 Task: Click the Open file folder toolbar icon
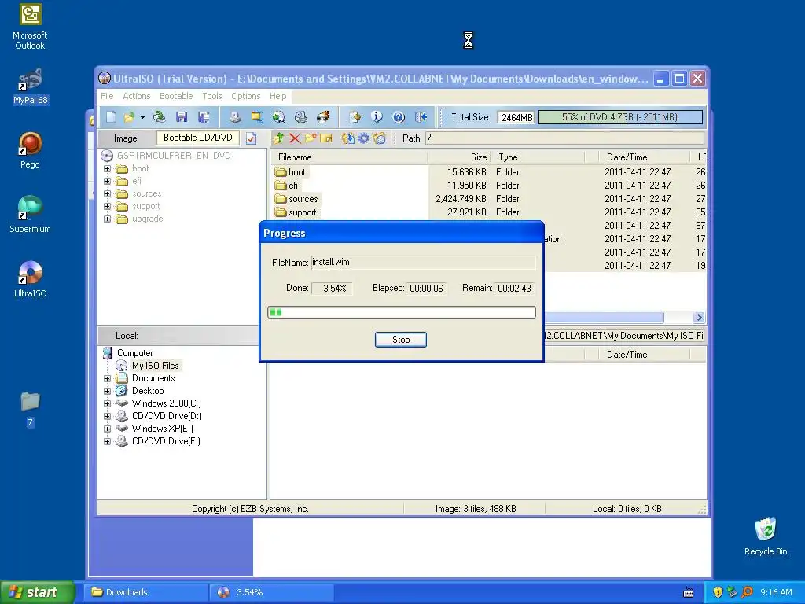129,117
